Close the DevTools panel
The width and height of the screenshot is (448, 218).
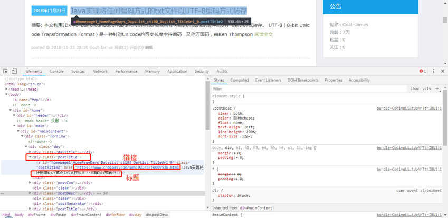(x=443, y=71)
